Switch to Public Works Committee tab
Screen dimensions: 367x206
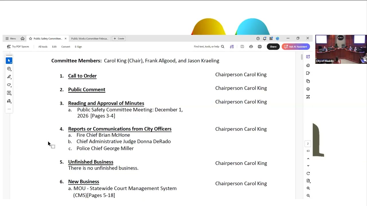pyautogui.click(x=89, y=39)
